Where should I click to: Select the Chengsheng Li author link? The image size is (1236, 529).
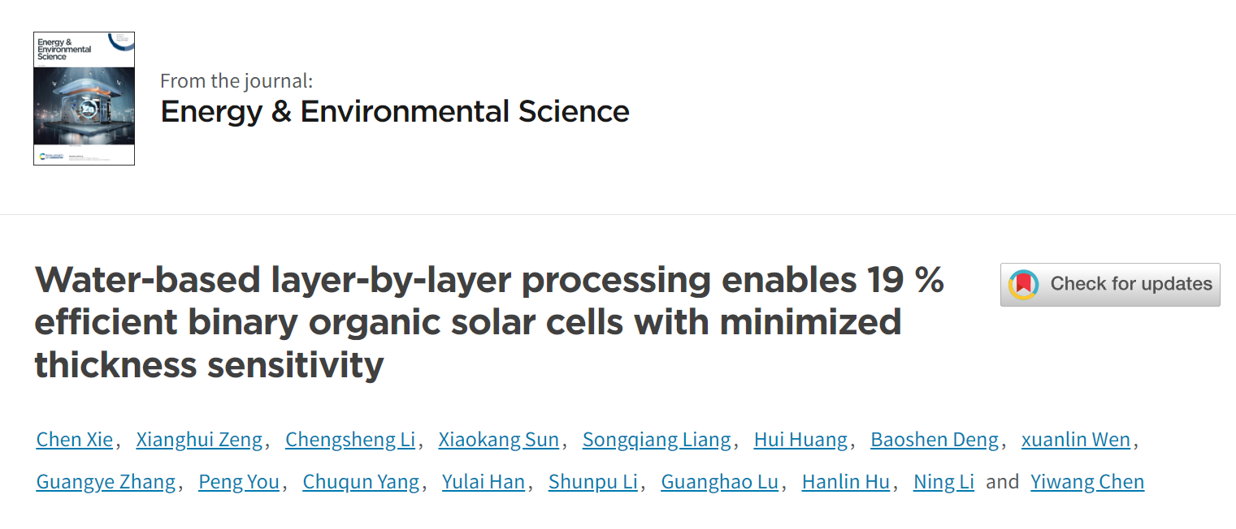tap(350, 440)
